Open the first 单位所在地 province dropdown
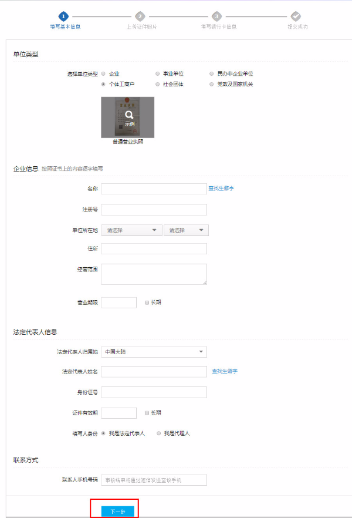The width and height of the screenshot is (352, 518). point(131,230)
